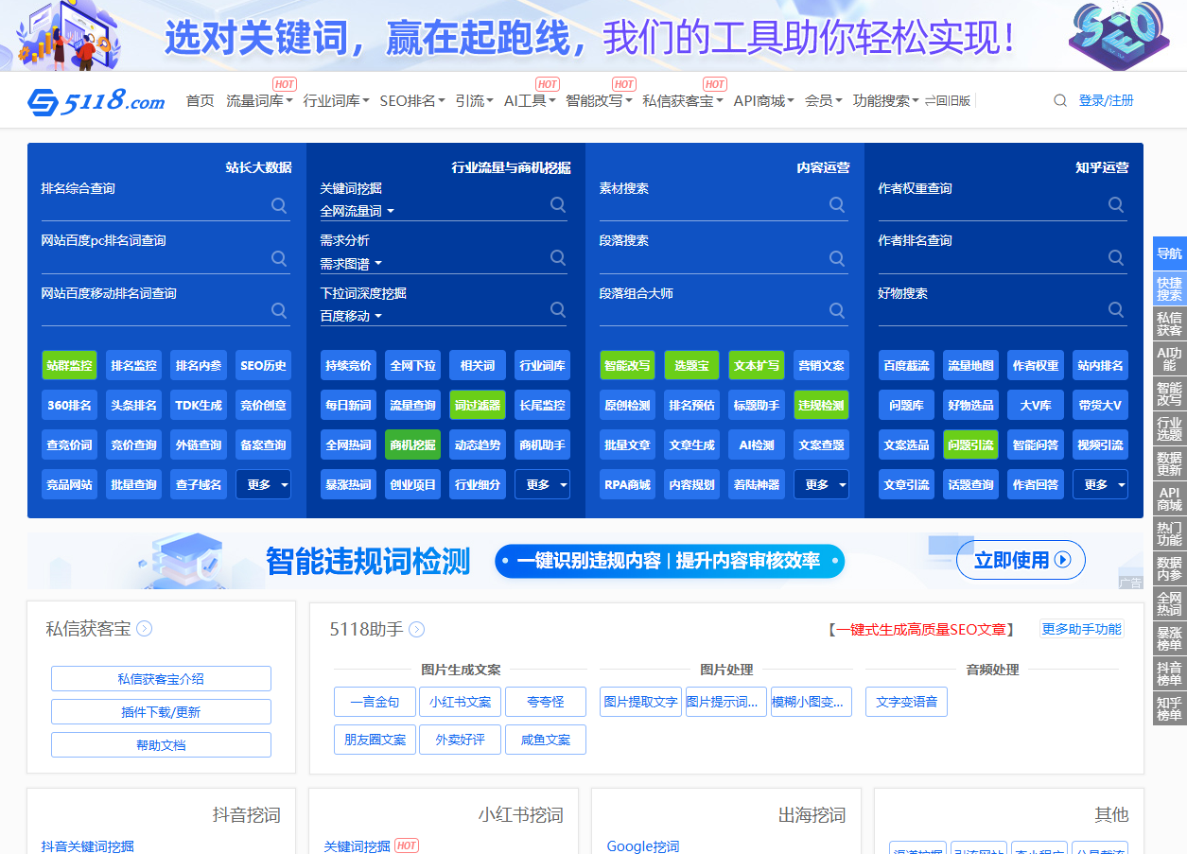Open 全网流量词 dropdown under 关键词挖掘
Screen dimensions: 1187x854
pyautogui.click(x=358, y=211)
